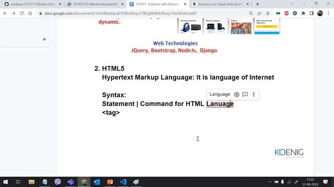The height and width of the screenshot is (187, 334).
Task: Dismiss the spelling suggestion
Action: coord(236,95)
